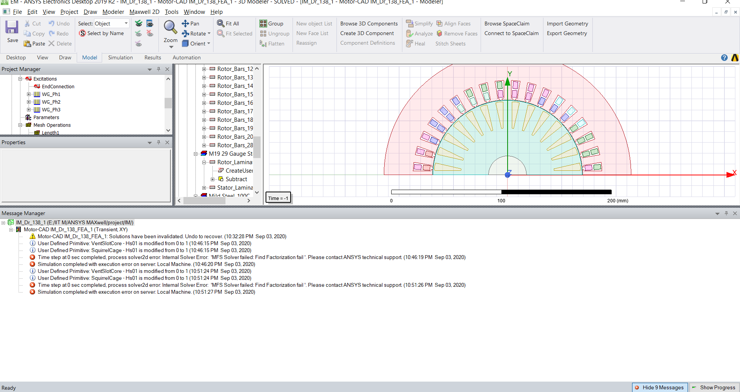Toggle visibility in active view icon
This screenshot has height=392, width=740.
tap(150, 24)
